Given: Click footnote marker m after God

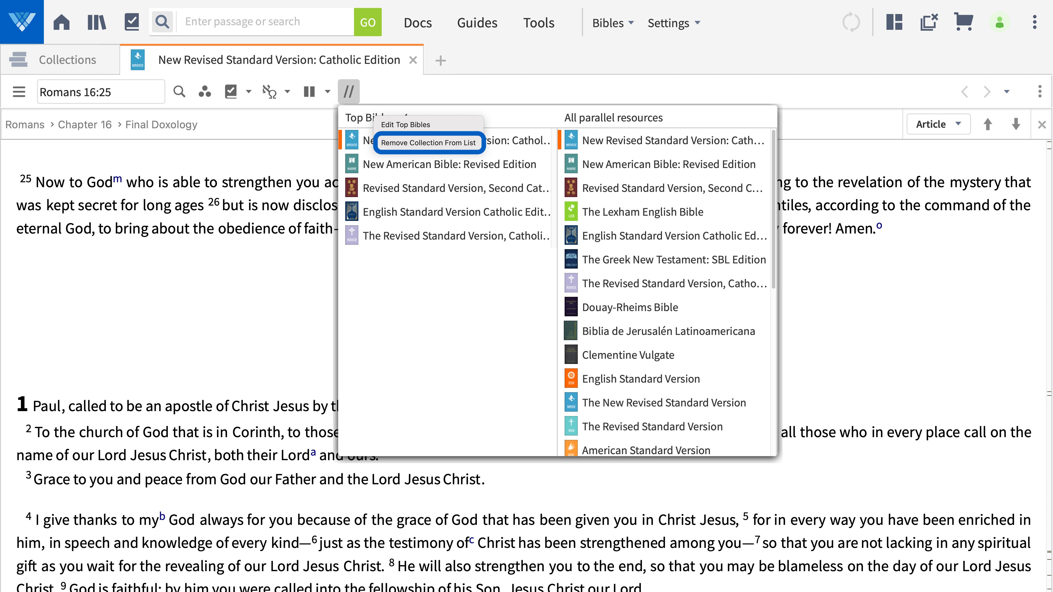Looking at the screenshot, I should [x=117, y=178].
